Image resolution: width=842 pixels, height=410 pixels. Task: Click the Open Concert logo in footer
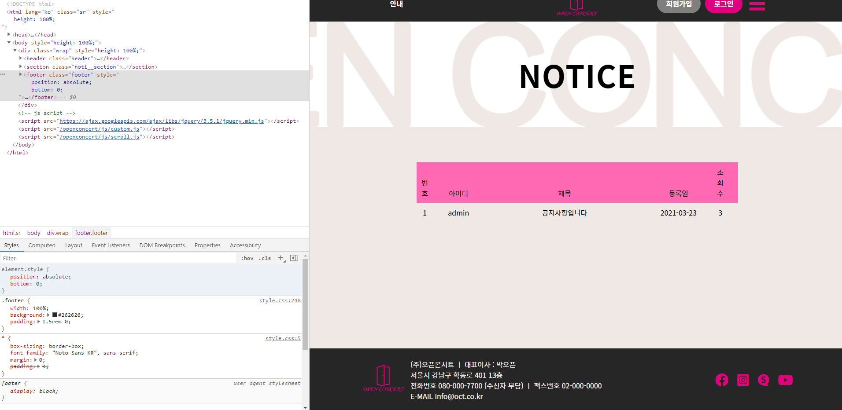point(383,378)
